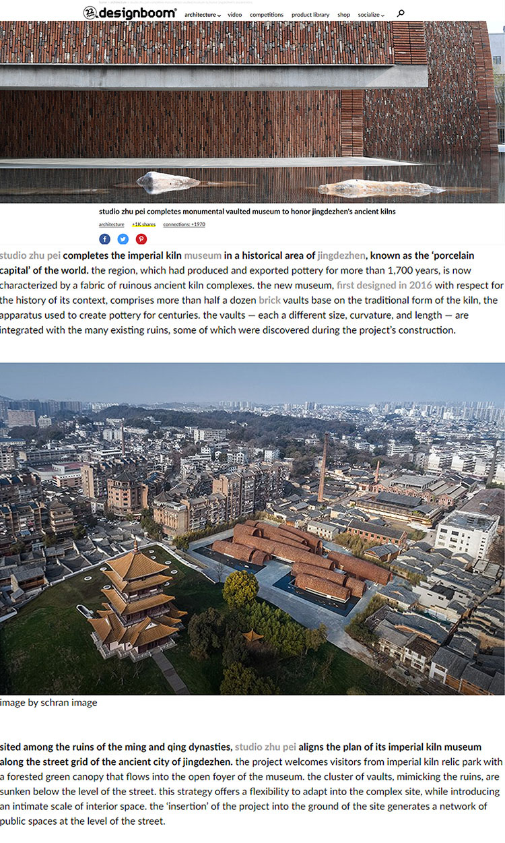
Task: Open the aerial museum photograph
Action: [x=252, y=529]
